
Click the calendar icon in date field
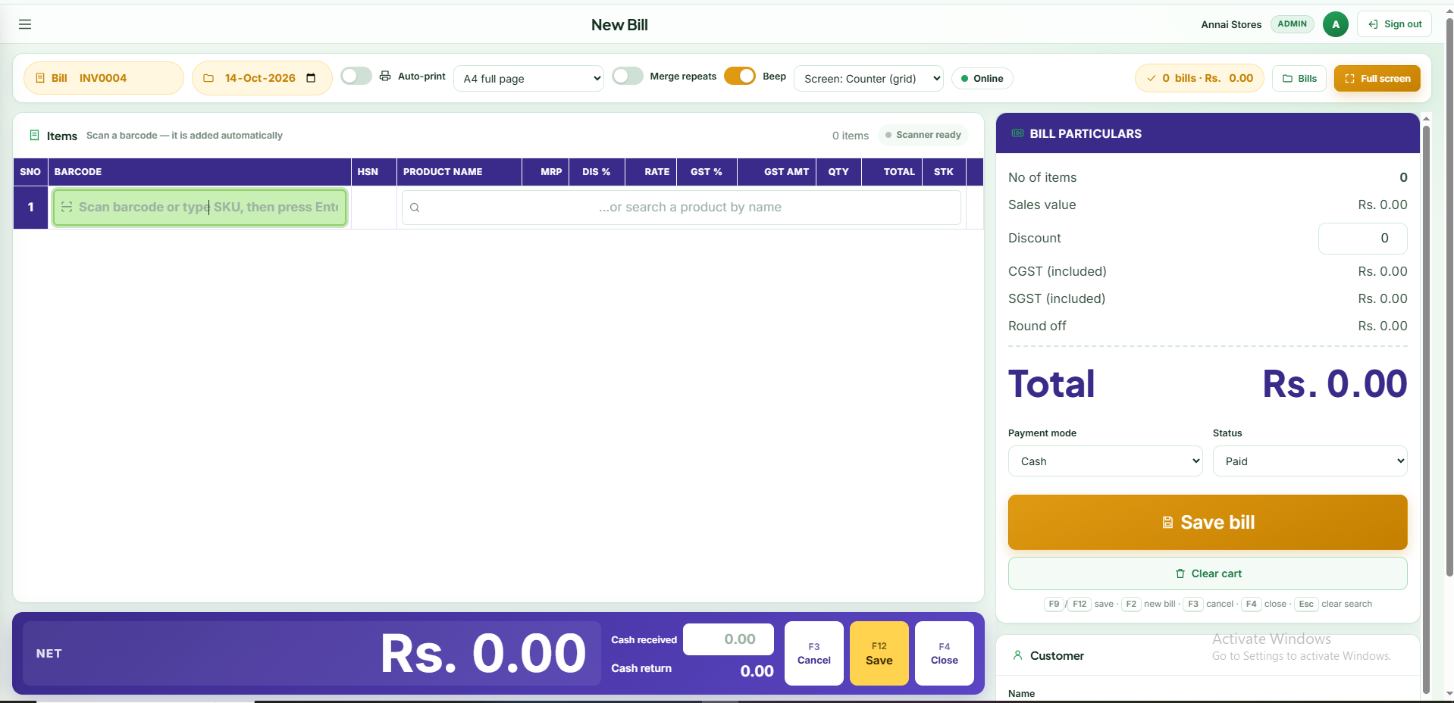click(x=311, y=78)
